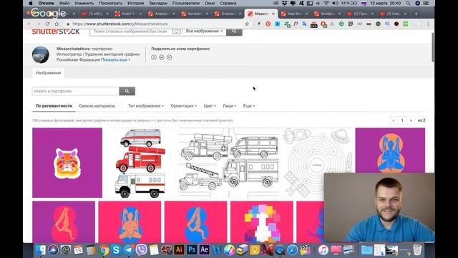Open Adobe Photoshop from the Dock

(x=192, y=249)
